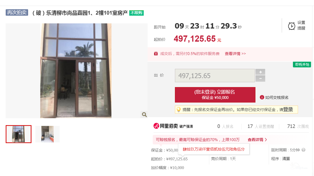314x176 pixels.
Task: Open the 如何交钱报名 help link
Action: tap(277, 97)
